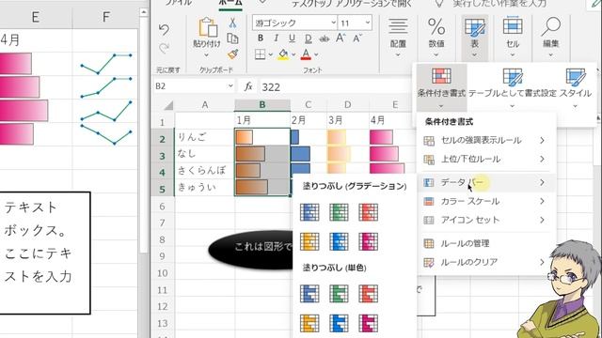Viewport: 602px width, 338px height.
Task: Click the Copy icon
Action: [x=232, y=38]
